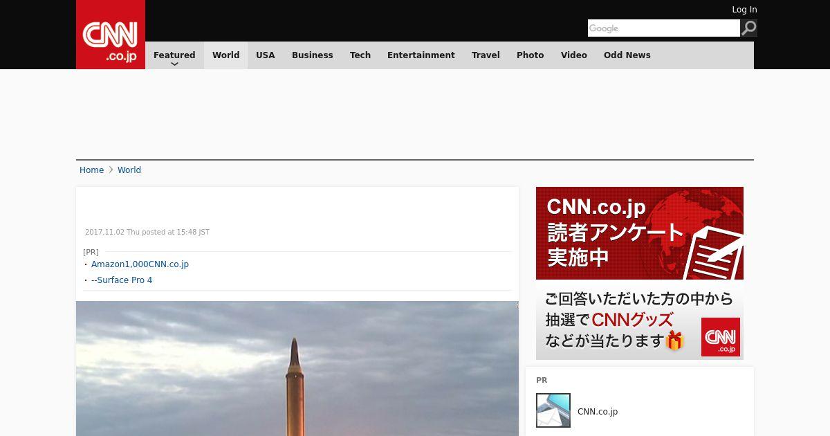Open the Odd News section

tap(627, 55)
